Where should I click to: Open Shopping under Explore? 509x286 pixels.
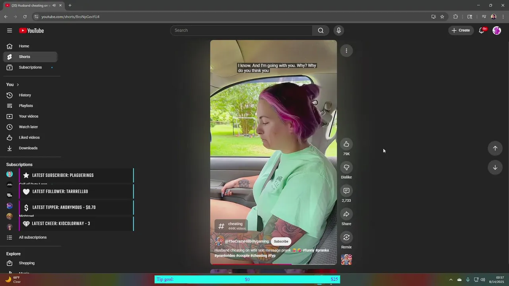tap(30, 263)
